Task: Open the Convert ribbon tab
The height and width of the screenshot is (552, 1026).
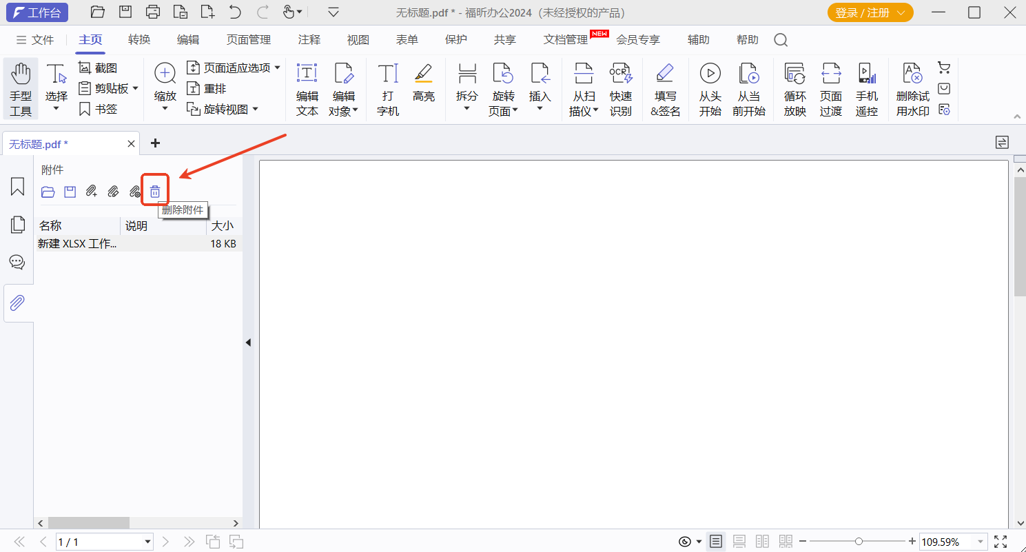Action: [x=139, y=40]
